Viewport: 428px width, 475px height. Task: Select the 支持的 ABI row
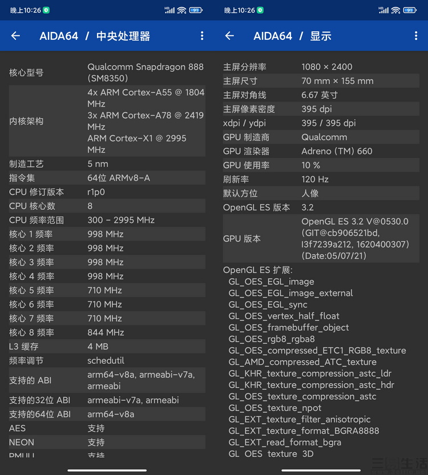(x=107, y=380)
